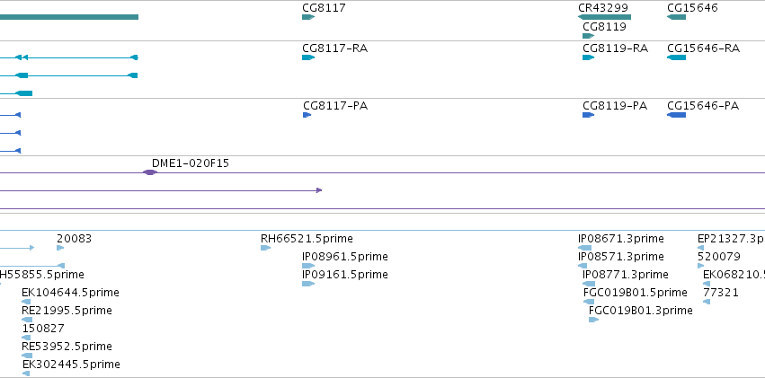The image size is (765, 378).
Task: Select the RH66521.5prime EST glyph
Action: [265, 248]
